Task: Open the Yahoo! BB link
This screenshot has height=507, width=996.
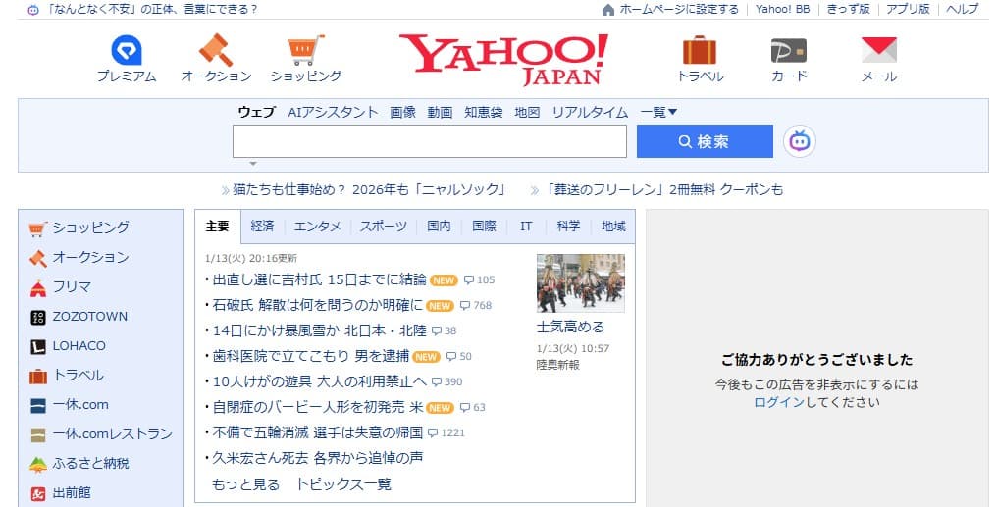Action: [x=783, y=10]
